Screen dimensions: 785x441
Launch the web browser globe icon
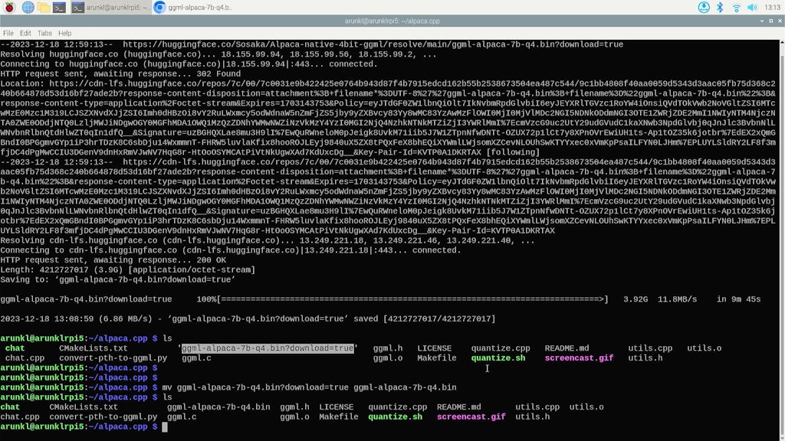(28, 8)
